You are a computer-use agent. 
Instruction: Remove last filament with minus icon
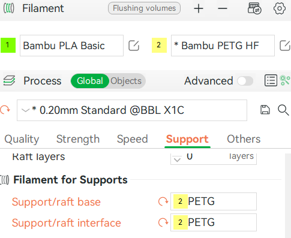tap(223, 8)
